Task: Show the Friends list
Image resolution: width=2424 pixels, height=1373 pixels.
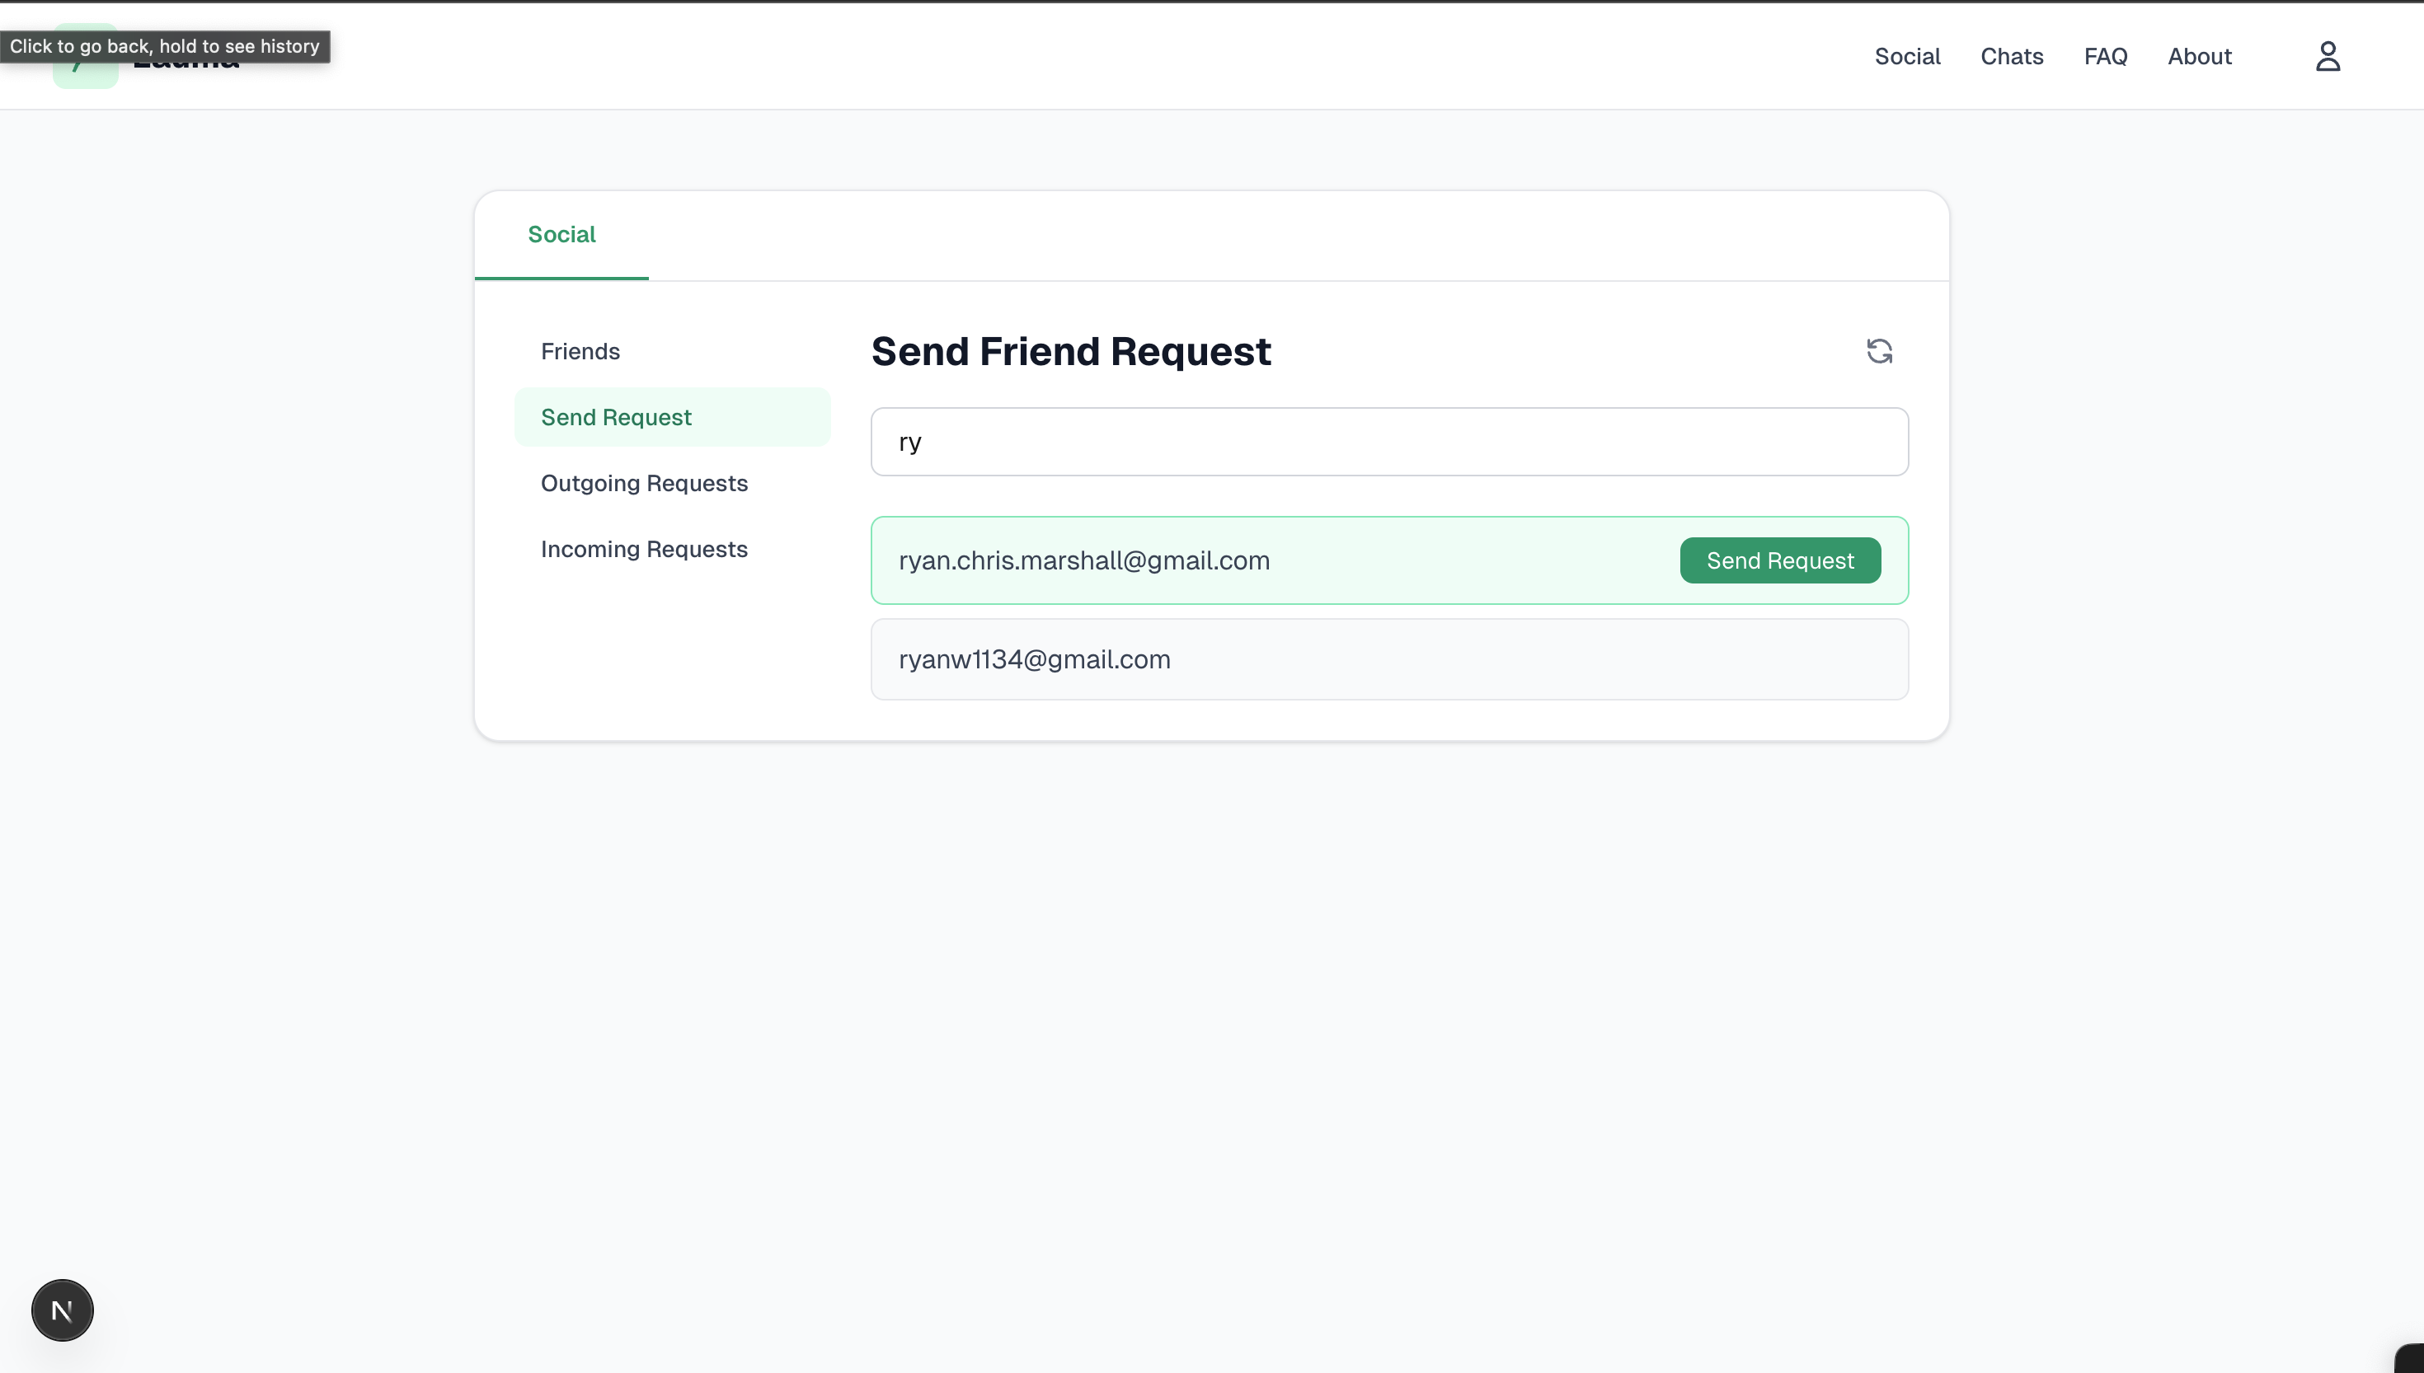Action: click(580, 352)
